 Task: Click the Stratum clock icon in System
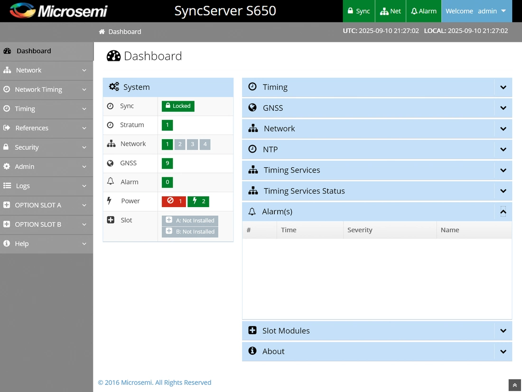pos(110,125)
